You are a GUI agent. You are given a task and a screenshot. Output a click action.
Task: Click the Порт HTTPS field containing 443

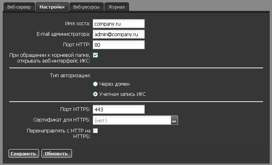[118, 109]
